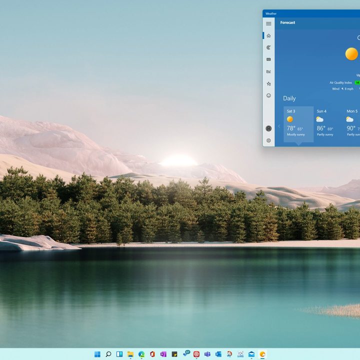Select the Mon 5 daily forecast card
360x360 pixels.
(x=352, y=124)
